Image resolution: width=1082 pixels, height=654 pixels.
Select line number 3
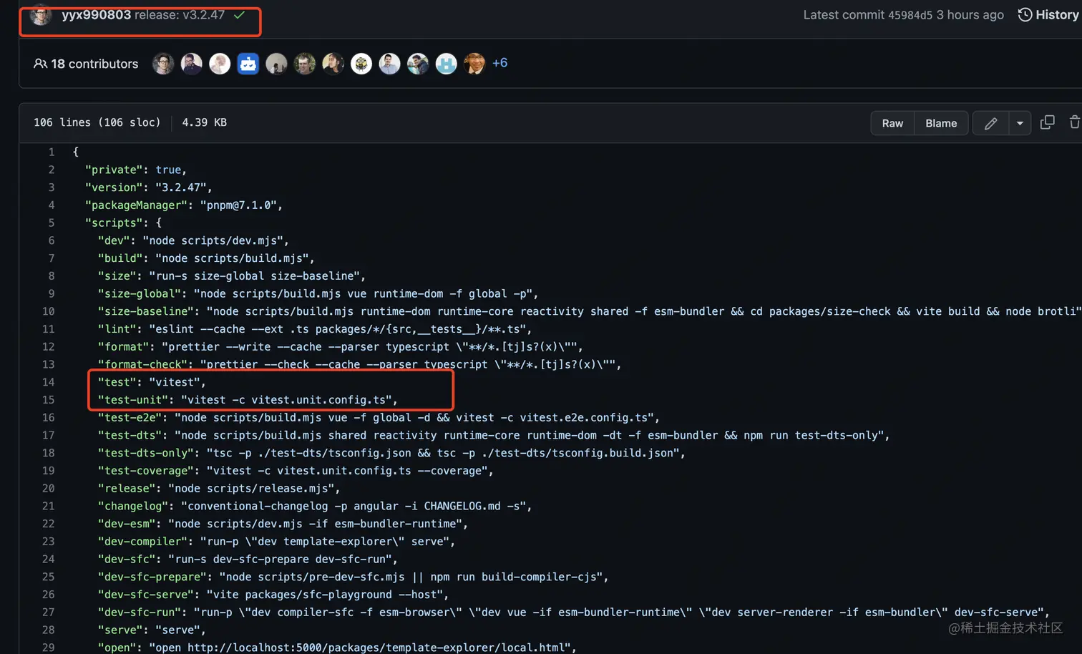point(52,187)
